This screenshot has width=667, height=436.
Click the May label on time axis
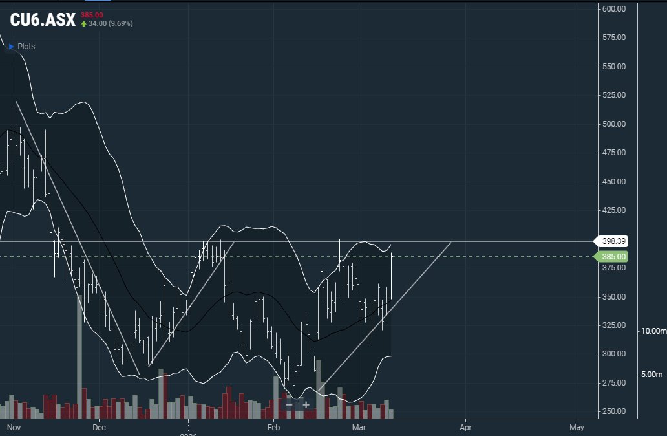pyautogui.click(x=577, y=427)
